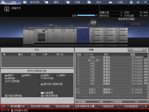Click the 执行打样 button
Screen dimensions: 149x112
135,25
